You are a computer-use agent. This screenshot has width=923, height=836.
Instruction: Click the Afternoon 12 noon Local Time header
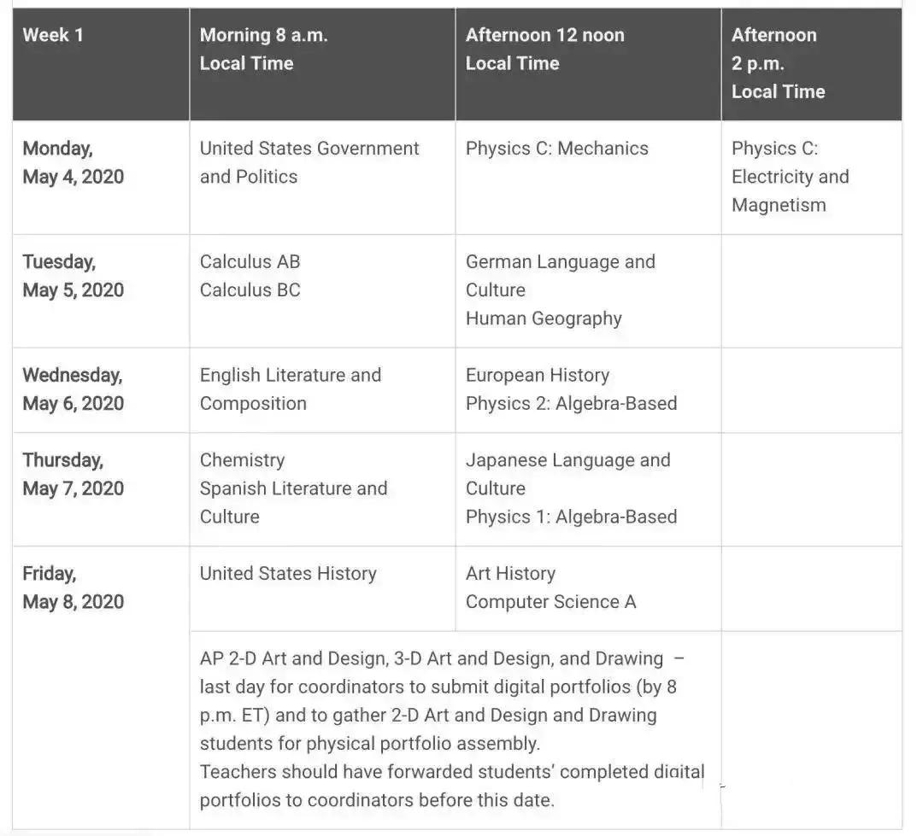click(x=589, y=64)
